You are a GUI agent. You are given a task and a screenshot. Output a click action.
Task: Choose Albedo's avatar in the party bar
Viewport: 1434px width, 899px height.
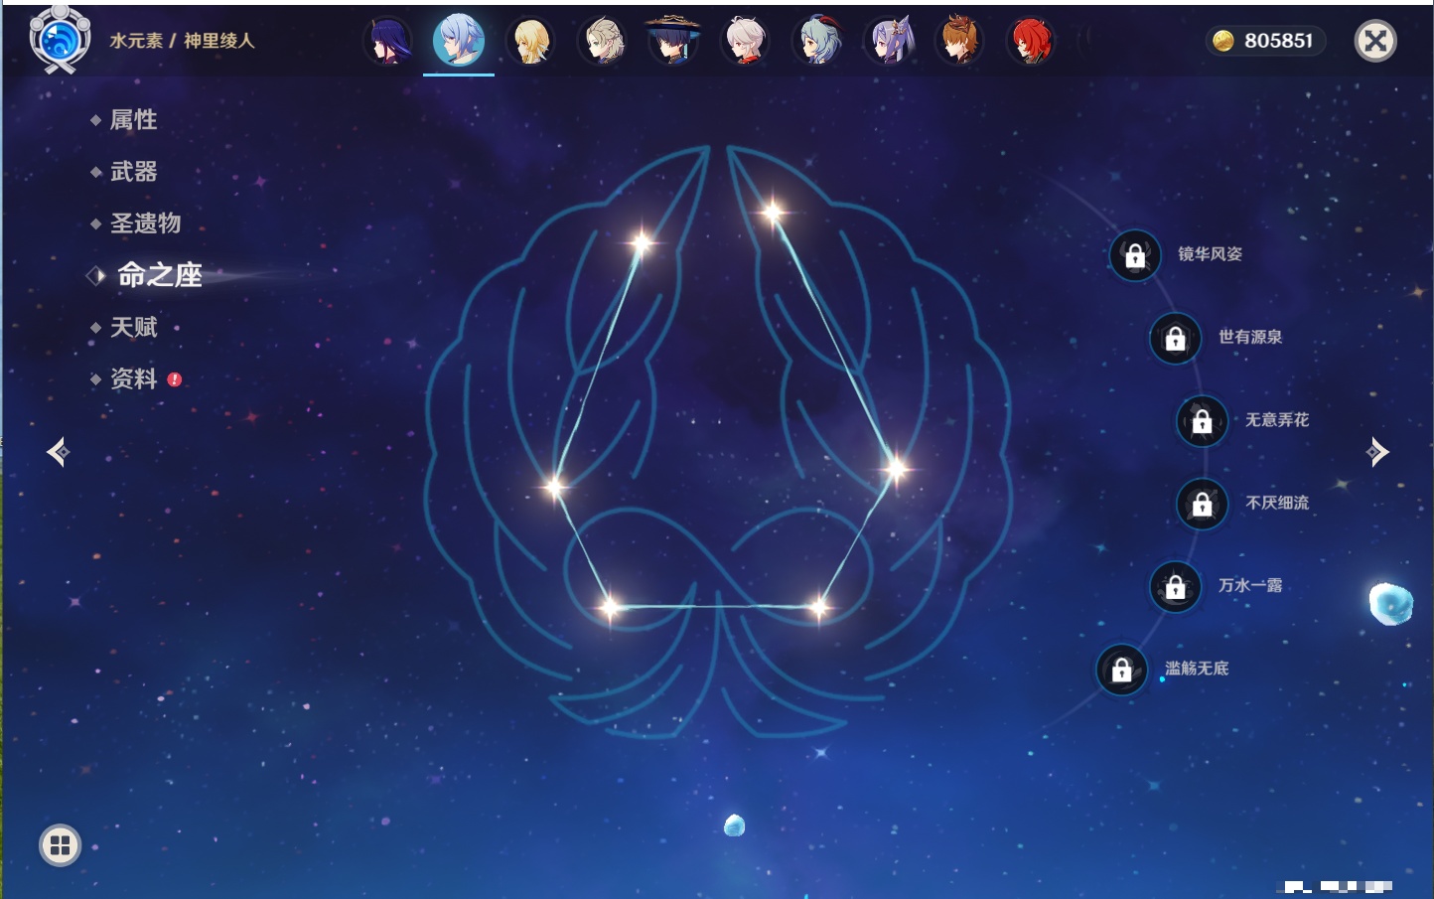pos(602,41)
